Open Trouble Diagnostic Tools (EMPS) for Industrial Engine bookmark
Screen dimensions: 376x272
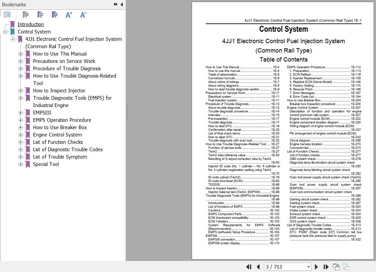click(x=72, y=102)
